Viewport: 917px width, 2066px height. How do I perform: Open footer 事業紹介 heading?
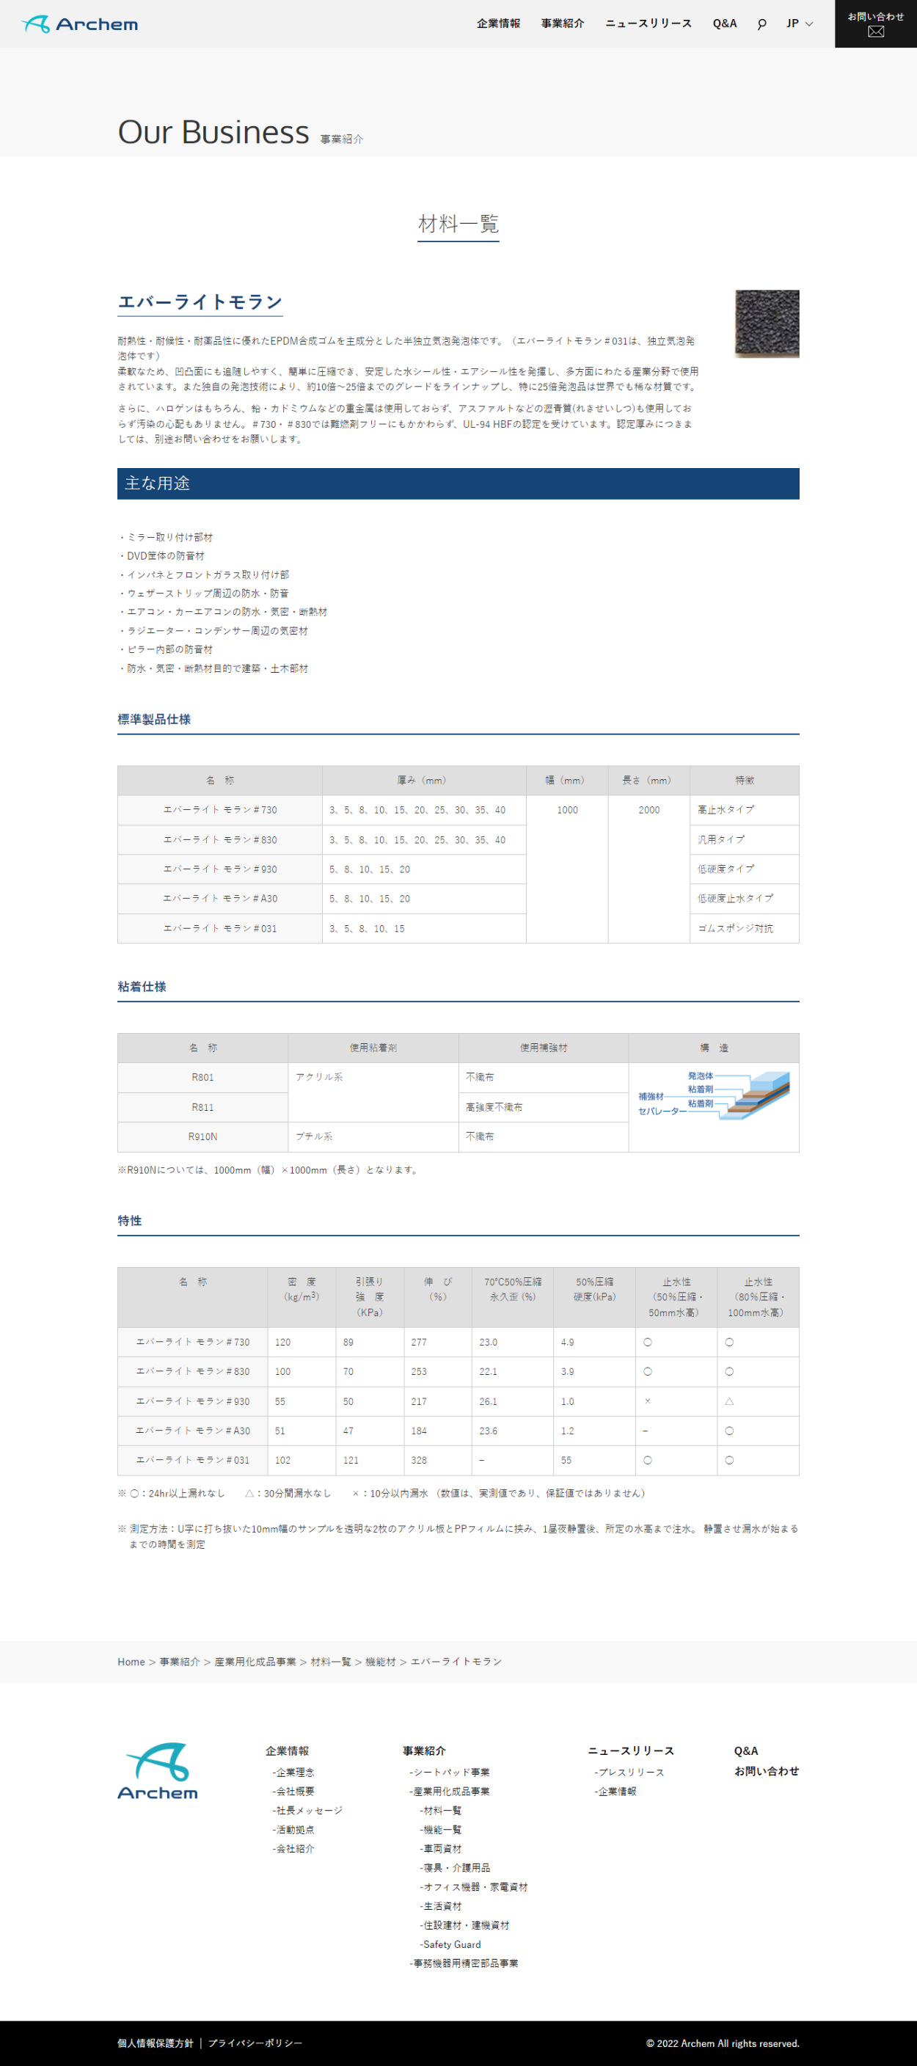point(425,1751)
